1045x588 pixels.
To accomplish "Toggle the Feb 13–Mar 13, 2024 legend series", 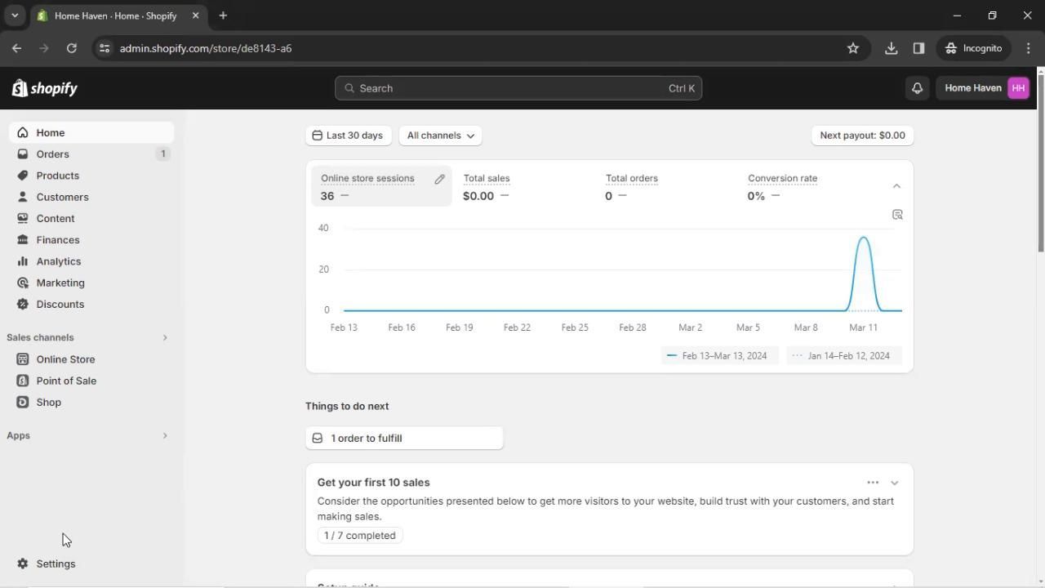I will (718, 355).
